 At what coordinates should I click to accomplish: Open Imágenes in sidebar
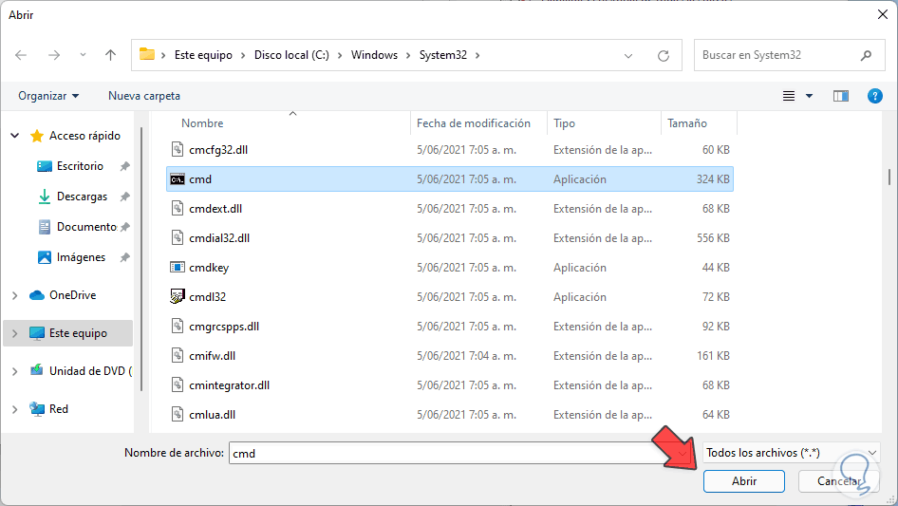(81, 257)
